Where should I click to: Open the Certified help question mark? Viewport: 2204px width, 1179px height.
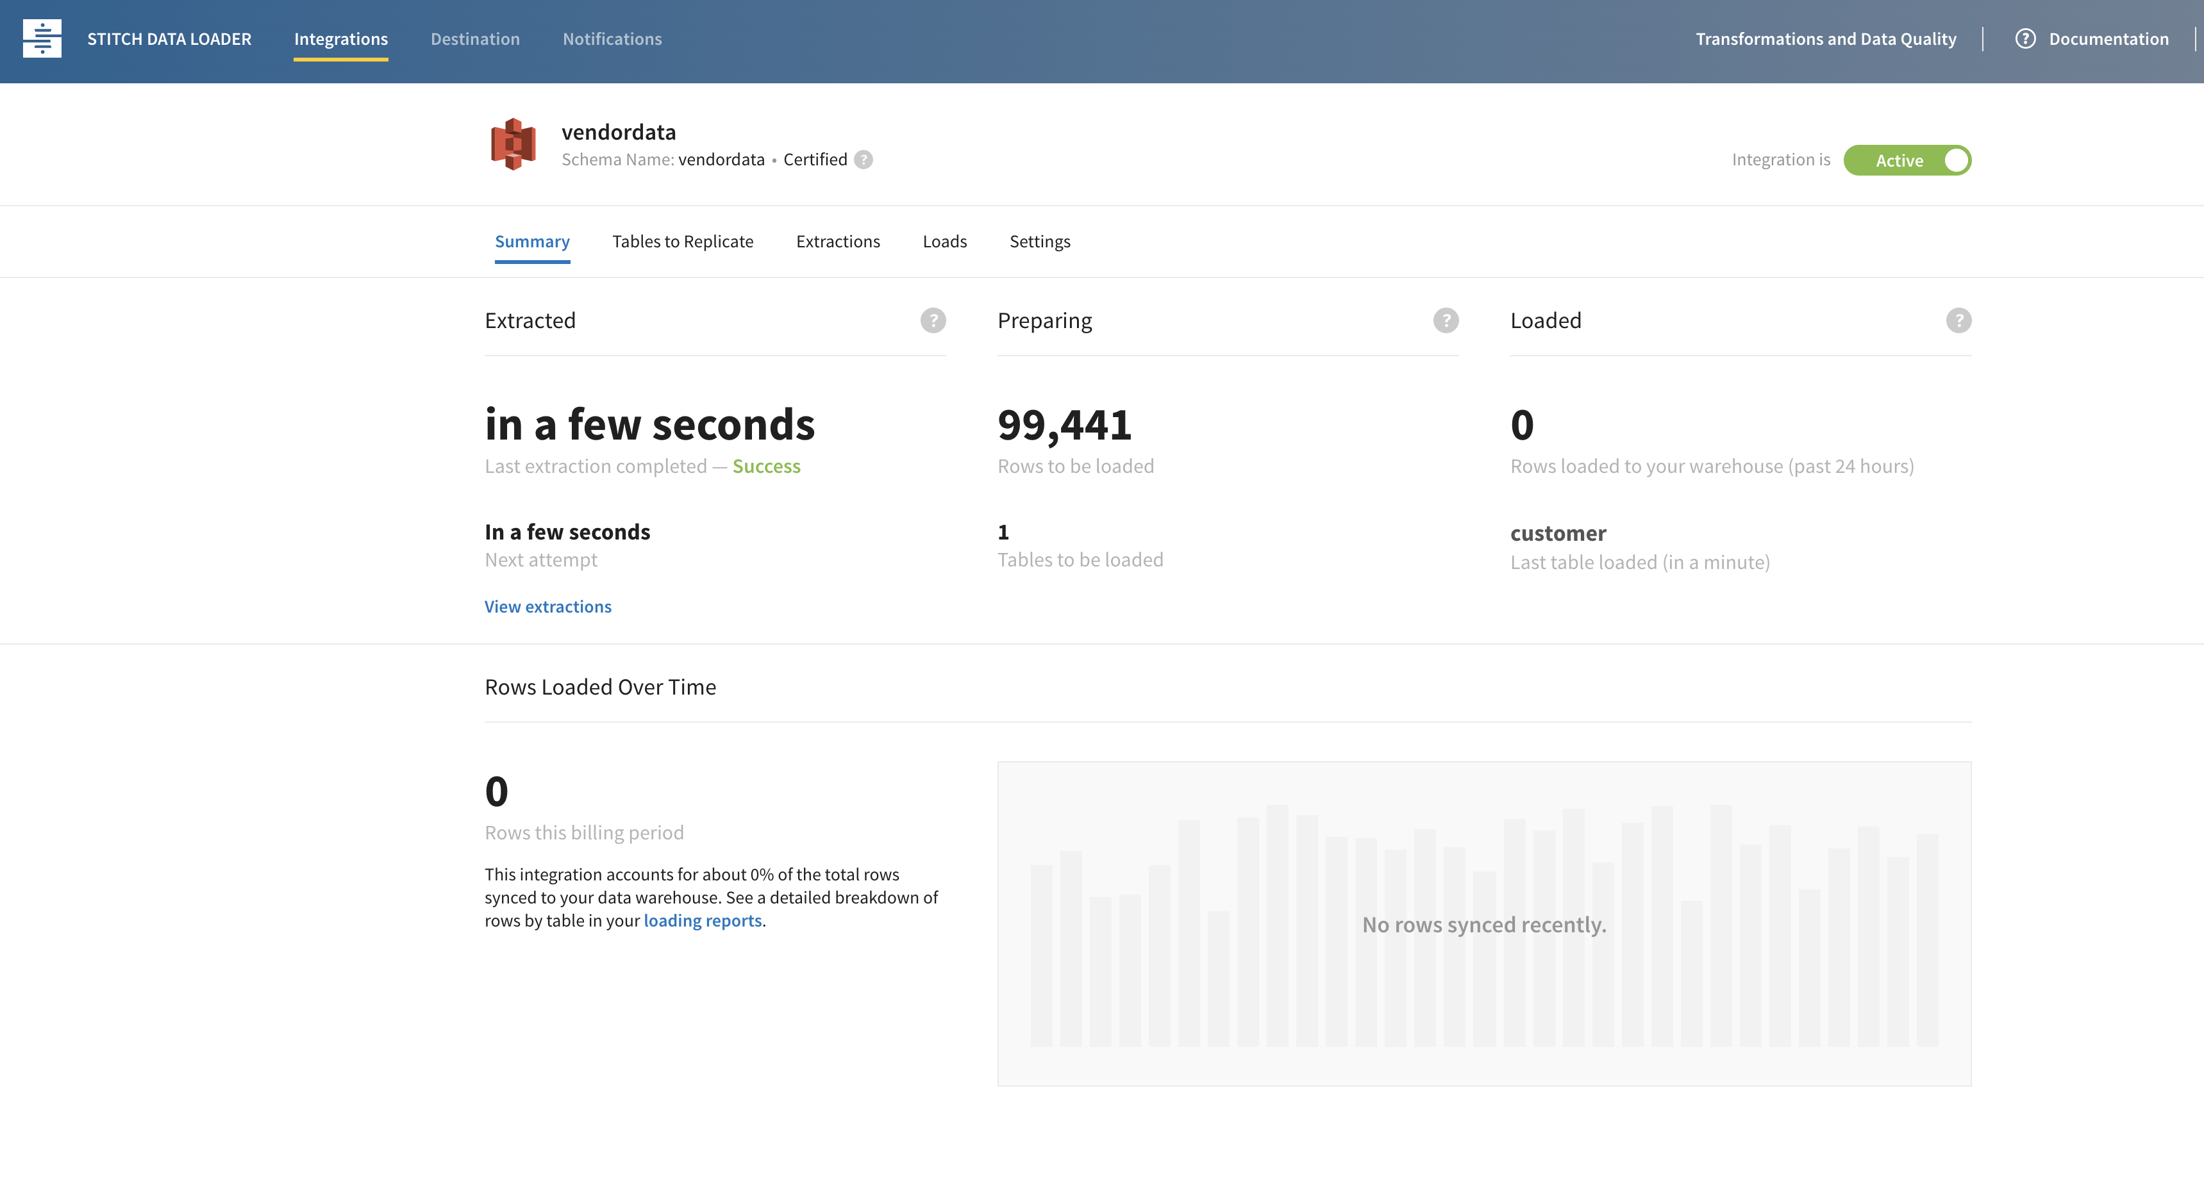pos(864,160)
